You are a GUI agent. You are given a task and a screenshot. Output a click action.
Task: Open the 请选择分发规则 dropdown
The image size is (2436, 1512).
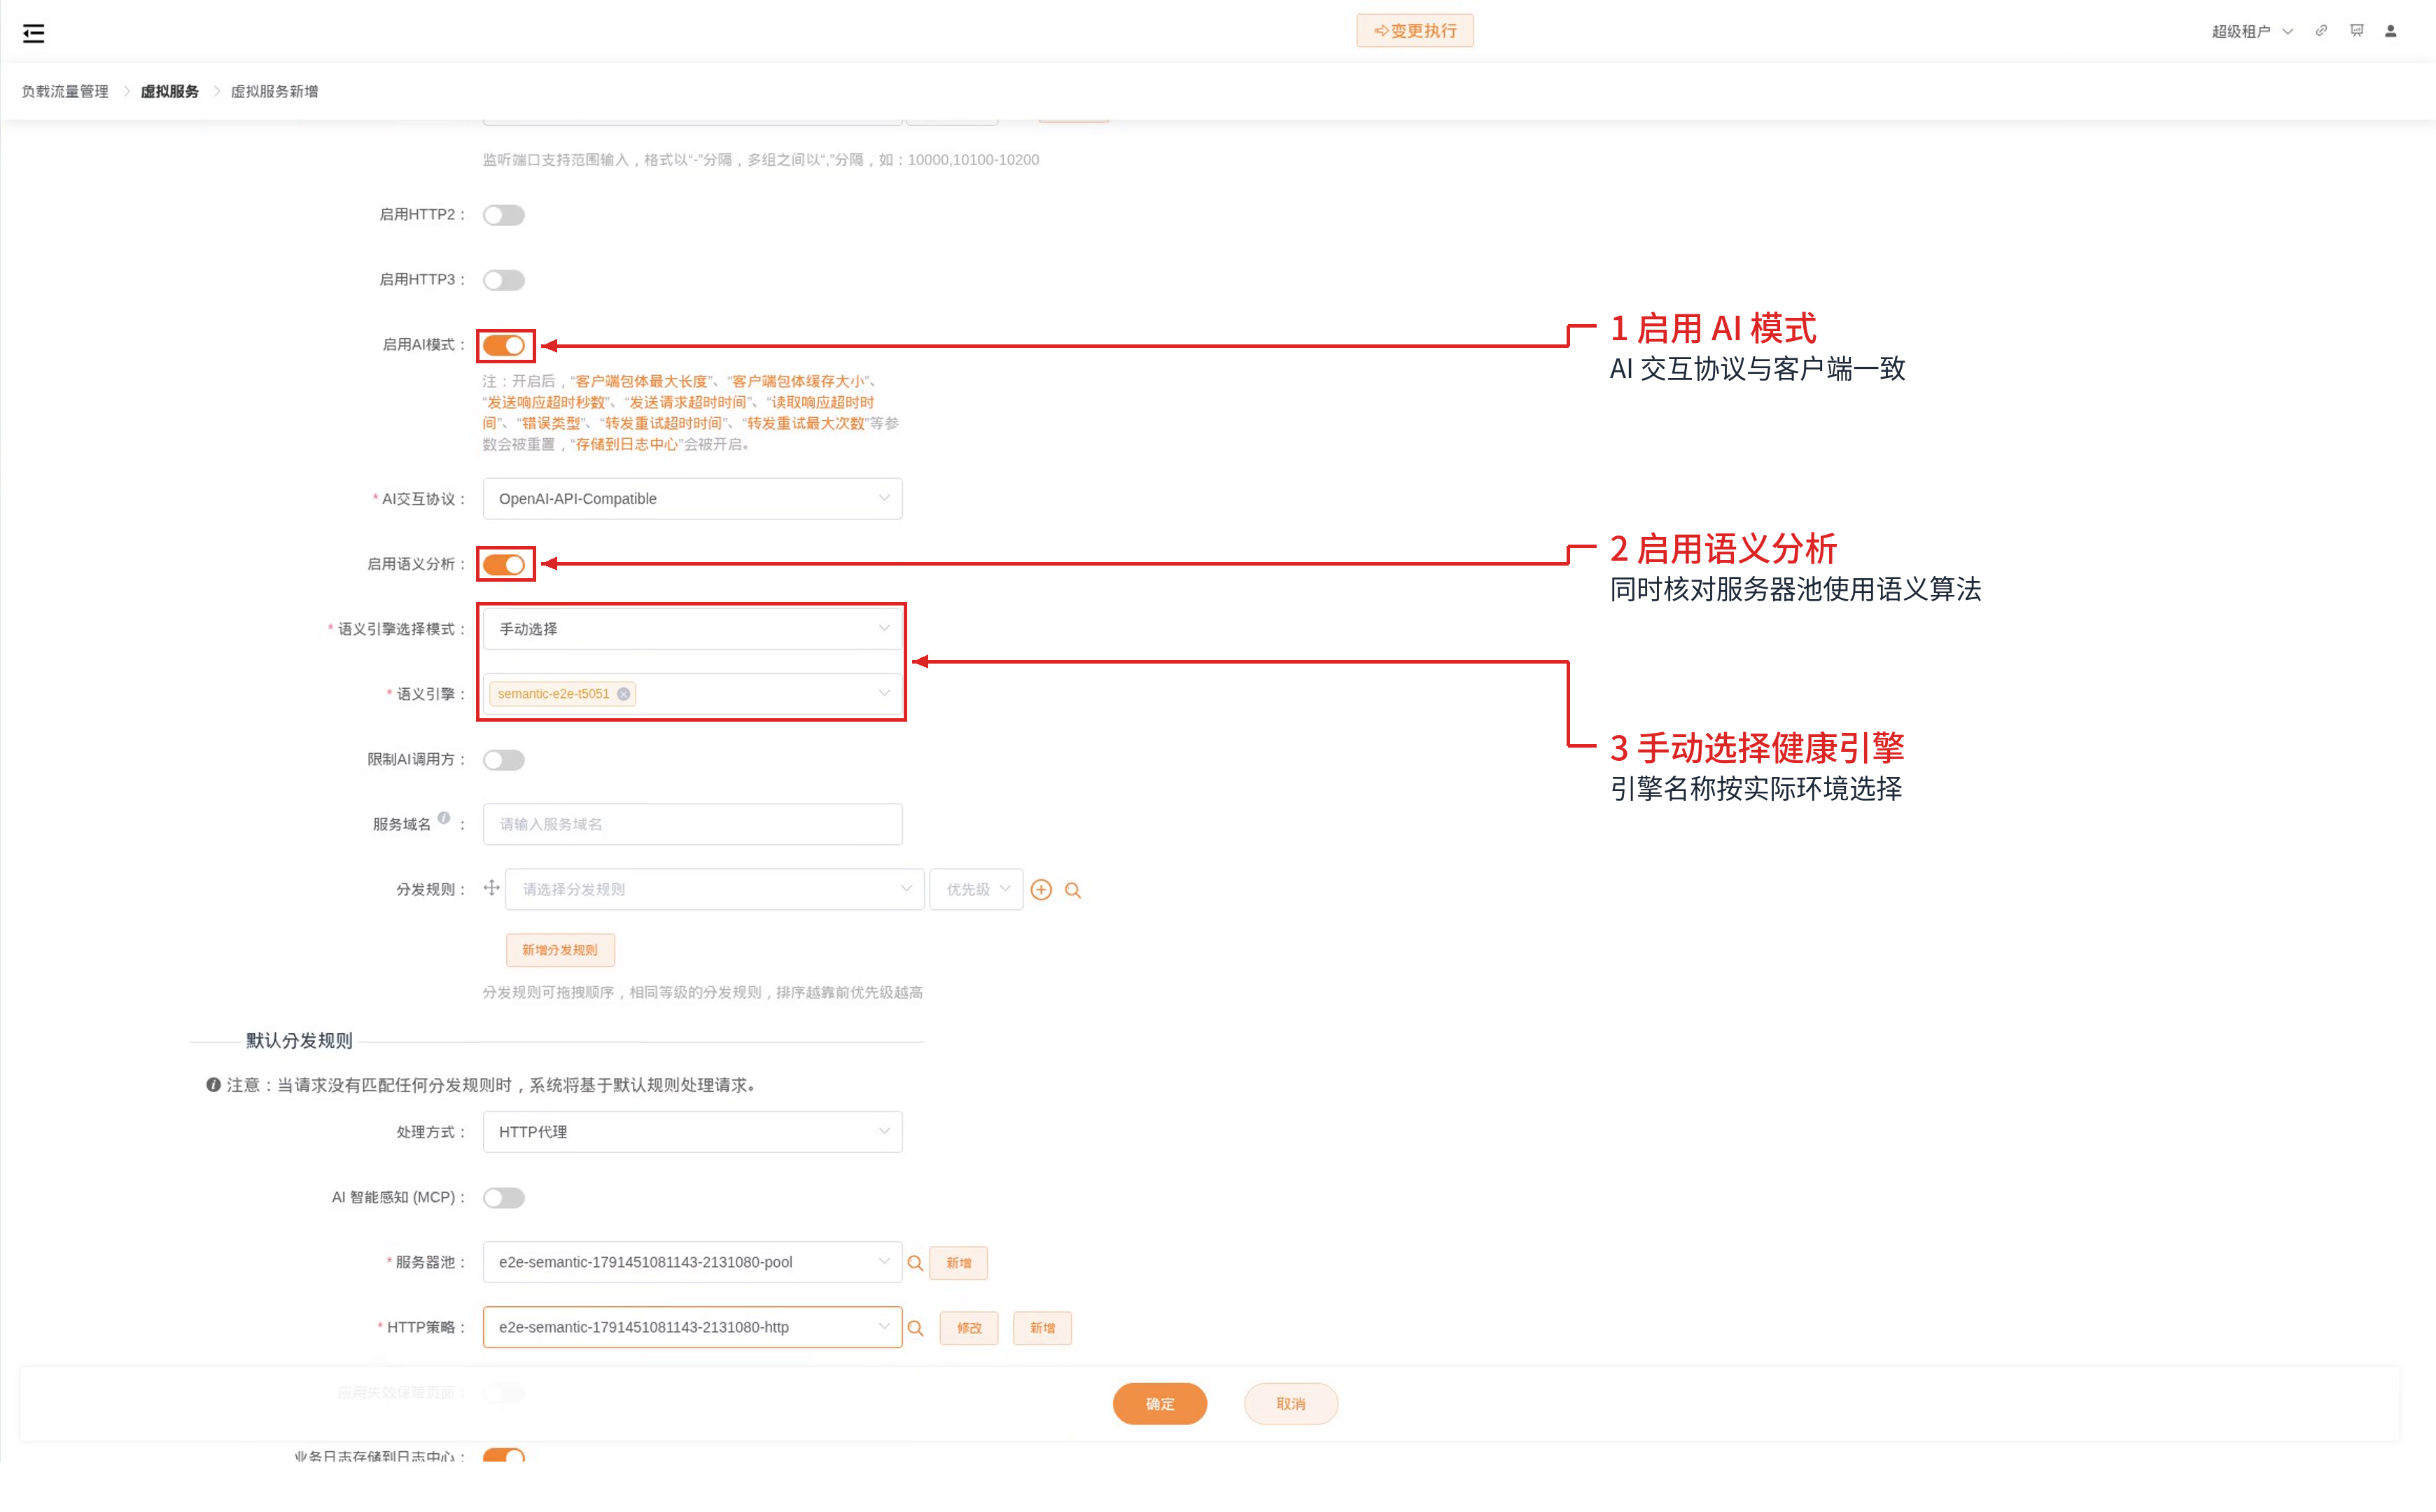coord(714,889)
